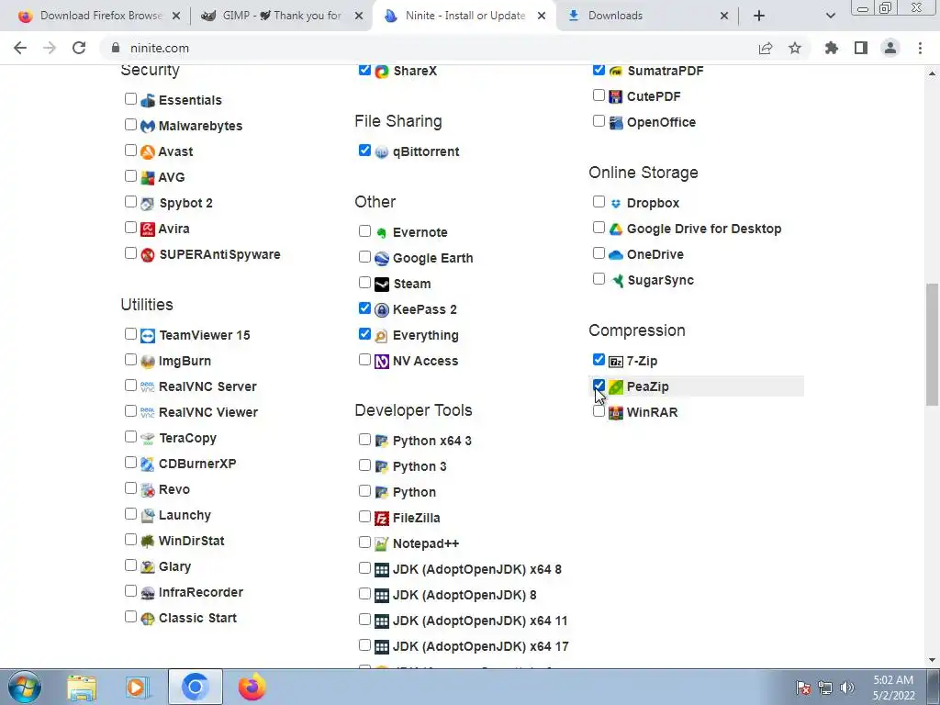This screenshot has height=705, width=940.
Task: Click the AVG logo icon
Action: 148,177
